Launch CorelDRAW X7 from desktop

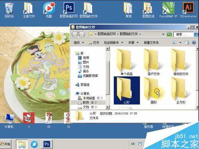click(x=168, y=10)
